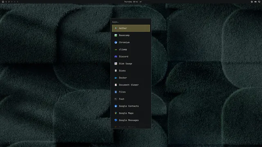Viewport: 262px width, 147px height.
Task: Click the Document Viewer icon
Action: pos(116,85)
